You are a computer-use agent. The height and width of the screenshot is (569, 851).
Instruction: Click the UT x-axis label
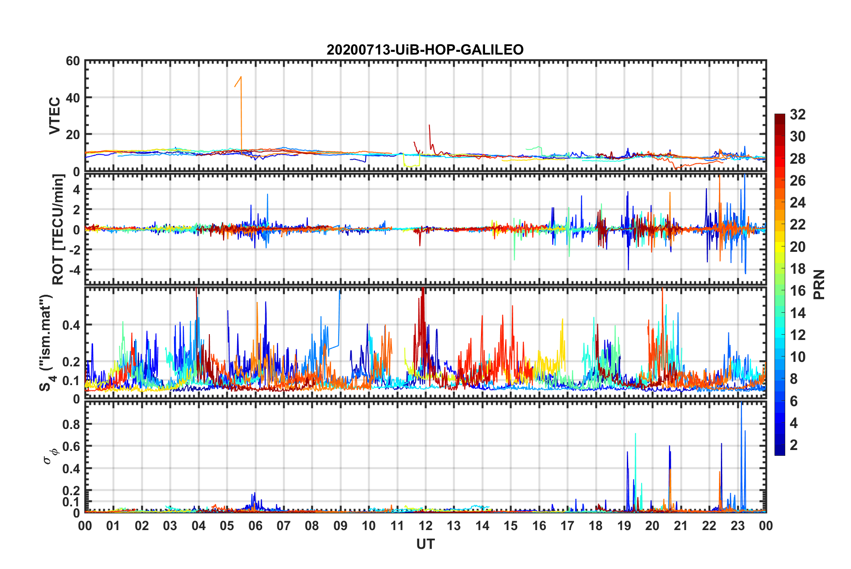pyautogui.click(x=425, y=544)
